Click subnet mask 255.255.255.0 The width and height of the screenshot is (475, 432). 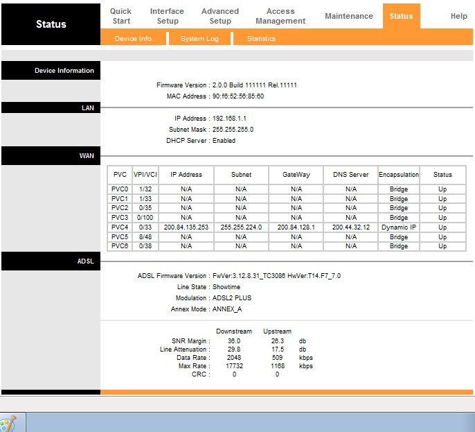233,130
